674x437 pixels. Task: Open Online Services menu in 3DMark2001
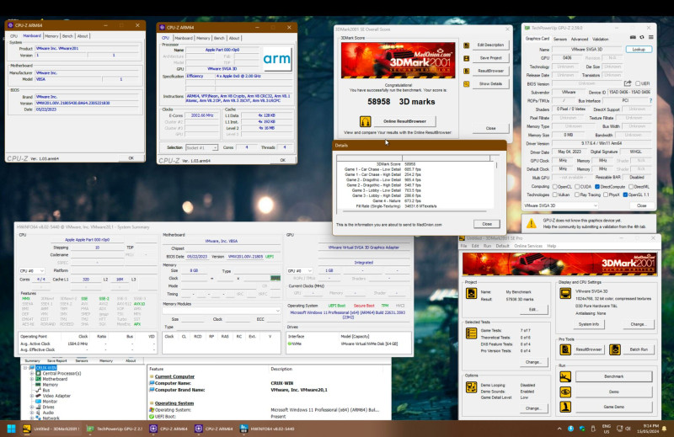coord(528,246)
